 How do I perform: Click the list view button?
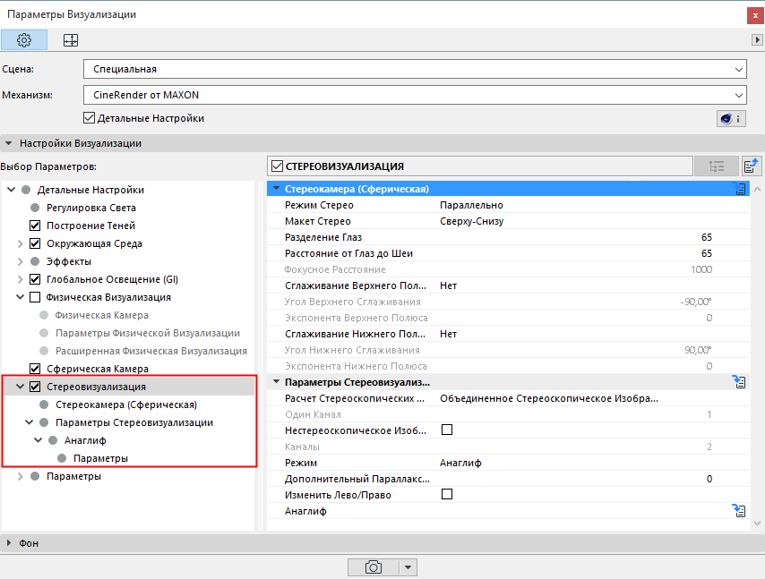[717, 166]
